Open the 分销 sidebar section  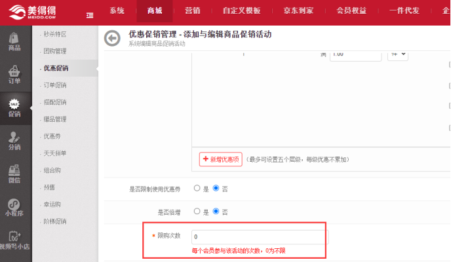(x=14, y=141)
